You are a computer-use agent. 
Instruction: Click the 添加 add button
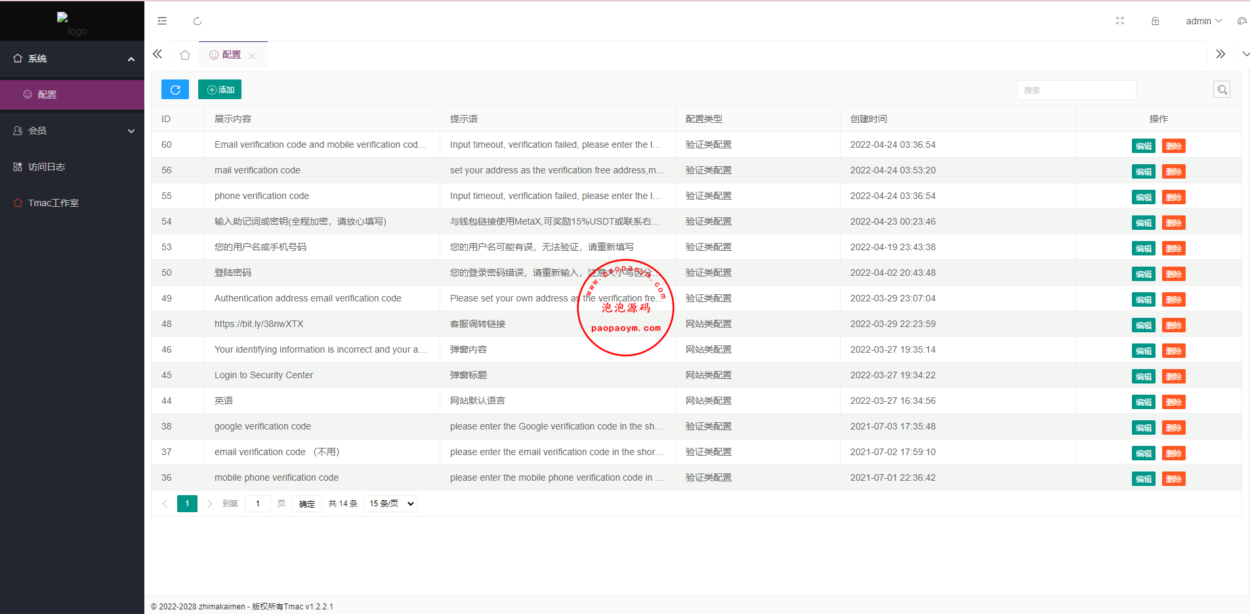click(x=220, y=89)
